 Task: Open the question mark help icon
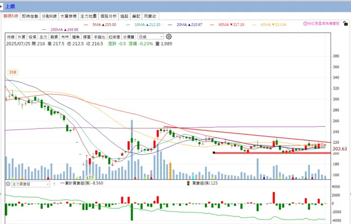(x=54, y=184)
